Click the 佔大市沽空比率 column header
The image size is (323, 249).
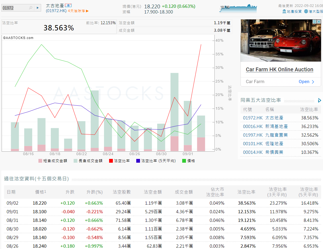(215, 192)
